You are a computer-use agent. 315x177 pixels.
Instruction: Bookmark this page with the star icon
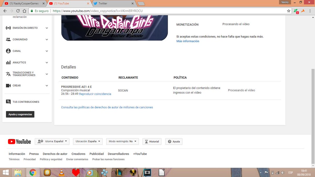point(289,11)
